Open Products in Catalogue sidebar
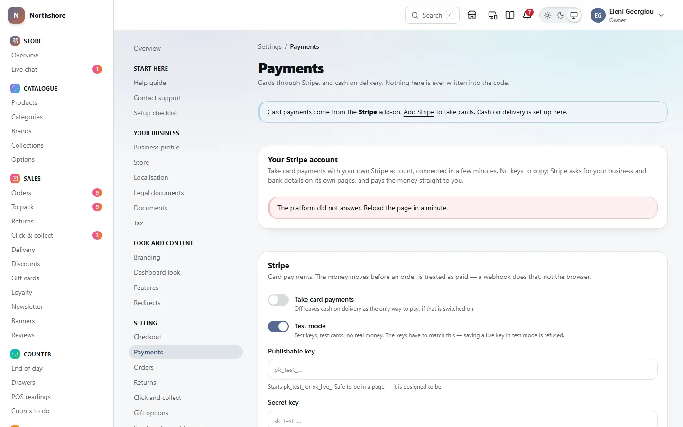The image size is (683, 427). [x=57, y=102]
